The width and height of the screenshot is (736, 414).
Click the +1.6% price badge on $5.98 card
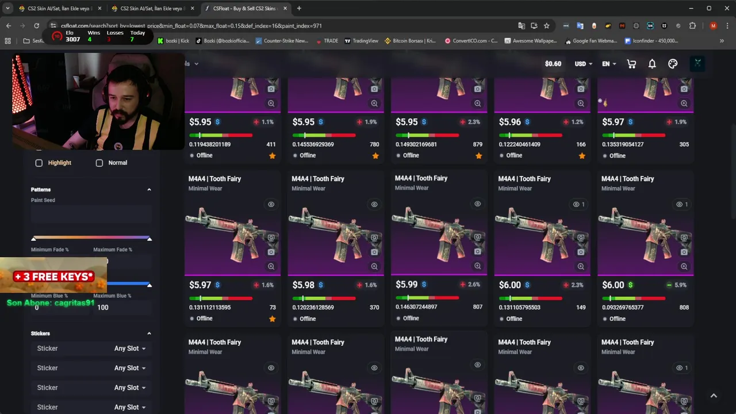pos(367,285)
